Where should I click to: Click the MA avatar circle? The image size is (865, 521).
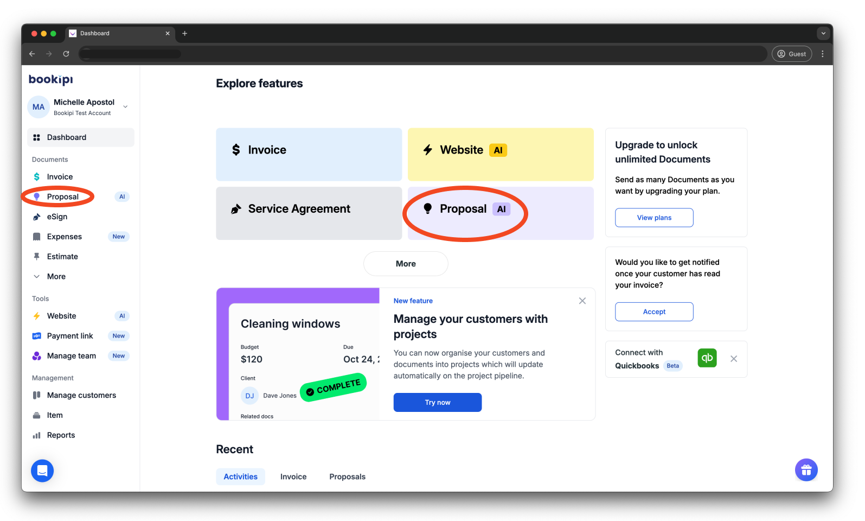click(x=39, y=107)
